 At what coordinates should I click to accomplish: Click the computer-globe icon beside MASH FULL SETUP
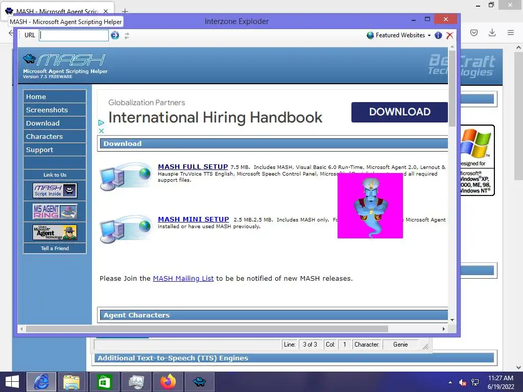click(x=126, y=176)
